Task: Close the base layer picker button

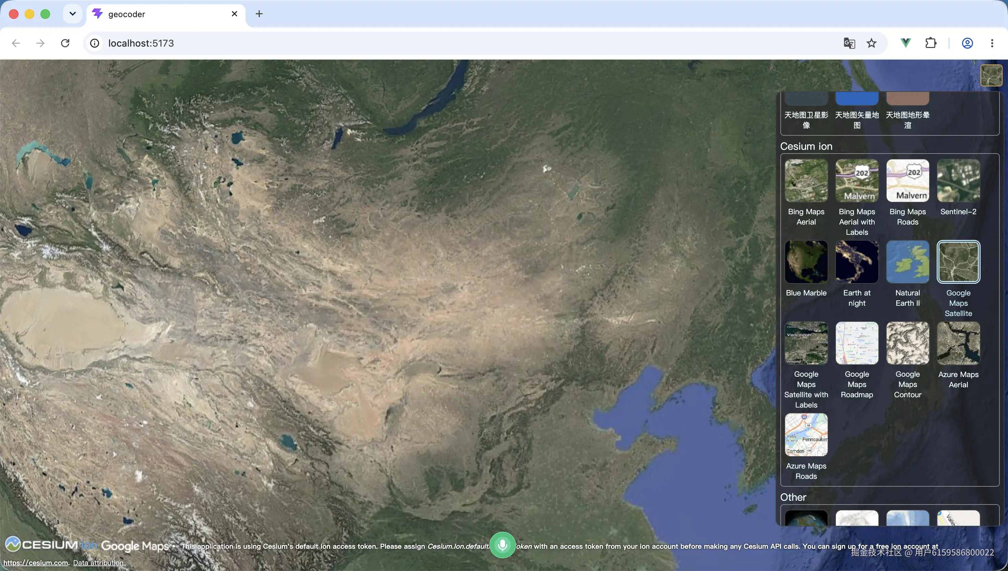Action: [x=991, y=75]
